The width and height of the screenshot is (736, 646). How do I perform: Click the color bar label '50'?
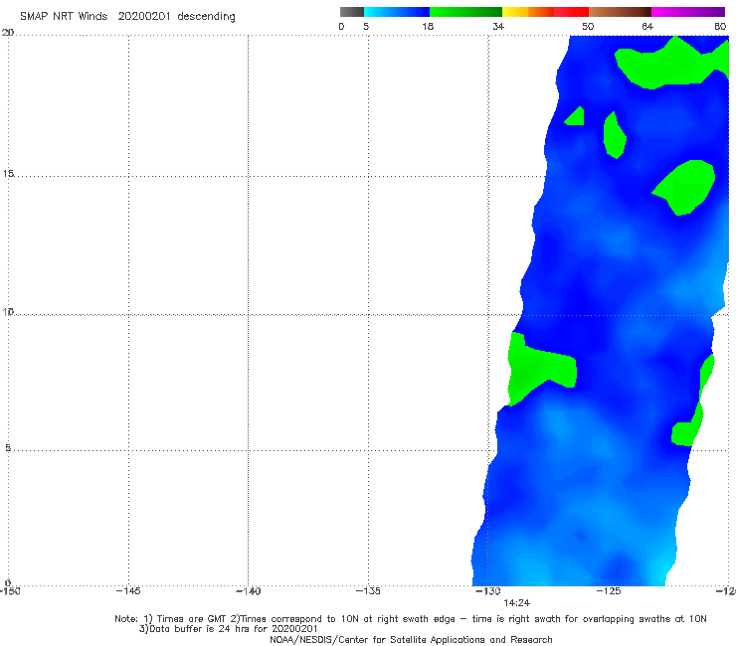click(588, 26)
